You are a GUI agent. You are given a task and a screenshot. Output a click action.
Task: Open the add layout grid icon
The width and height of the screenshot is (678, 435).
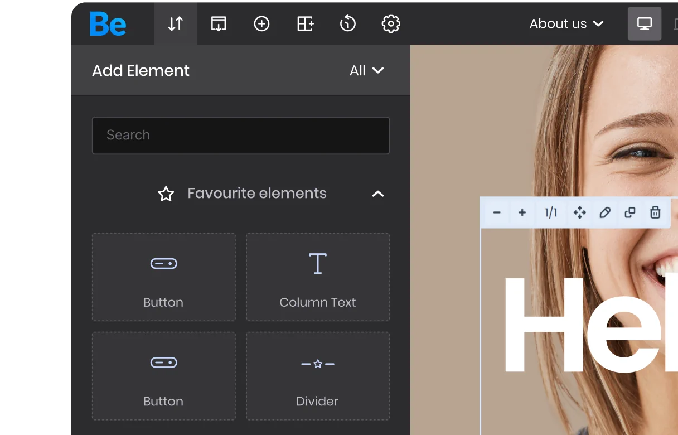[x=305, y=24]
